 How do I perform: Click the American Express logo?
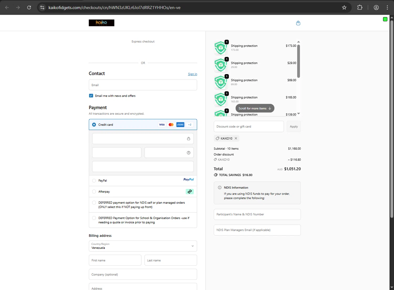[x=180, y=125]
